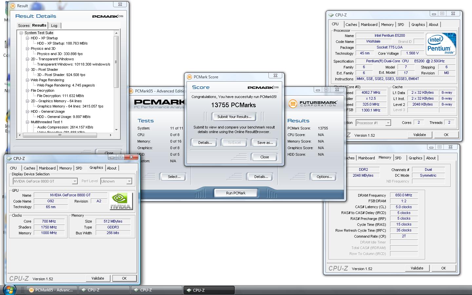The height and width of the screenshot is (295, 472).
Task: Click CPU-Z CPU window title icon
Action: (x=331, y=15)
